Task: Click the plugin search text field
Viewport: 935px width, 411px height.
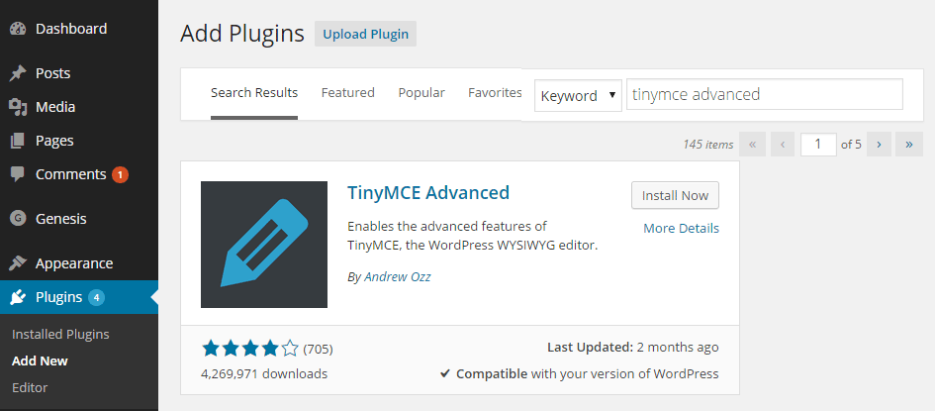Action: pos(764,95)
